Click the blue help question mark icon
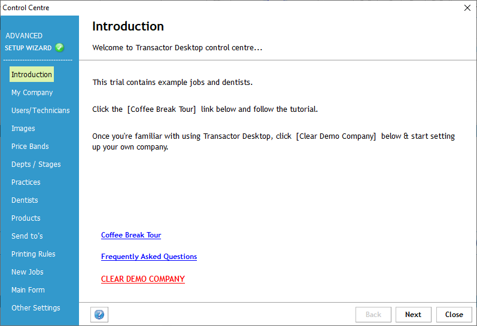 click(99, 315)
